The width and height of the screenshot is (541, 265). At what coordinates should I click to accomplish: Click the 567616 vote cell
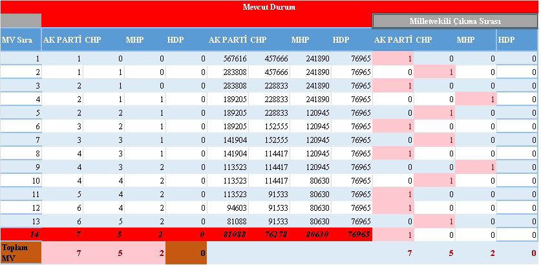(x=228, y=59)
